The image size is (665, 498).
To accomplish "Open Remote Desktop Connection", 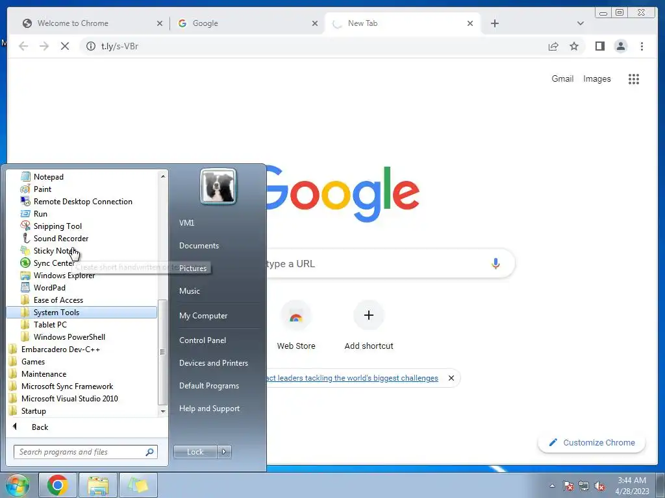I will coord(82,201).
